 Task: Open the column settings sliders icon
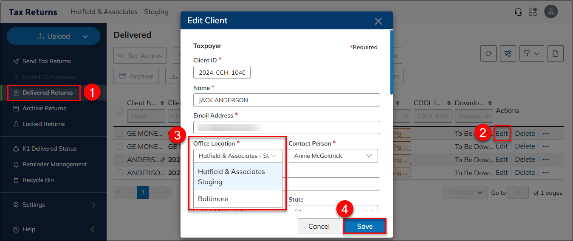point(508,53)
